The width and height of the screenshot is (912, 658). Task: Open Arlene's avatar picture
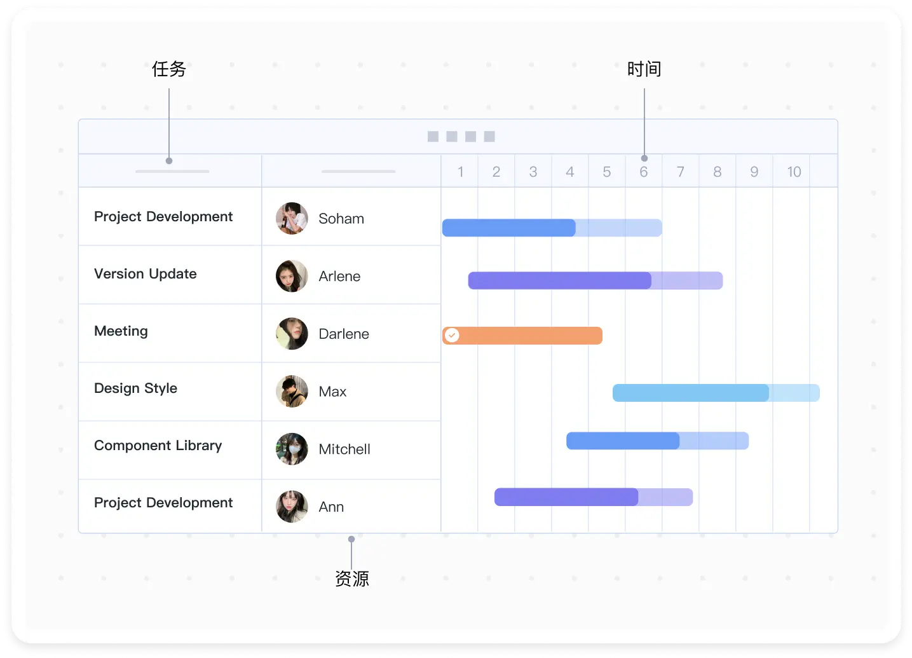292,276
